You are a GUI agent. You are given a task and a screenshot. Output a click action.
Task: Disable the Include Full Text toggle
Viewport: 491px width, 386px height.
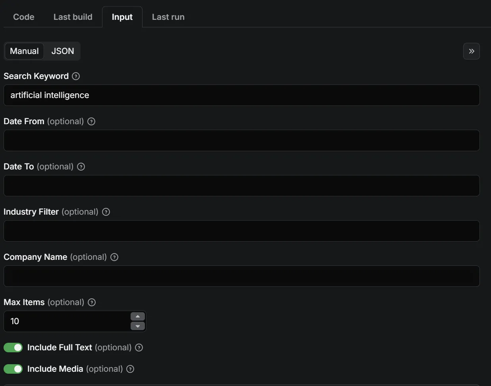(x=13, y=348)
